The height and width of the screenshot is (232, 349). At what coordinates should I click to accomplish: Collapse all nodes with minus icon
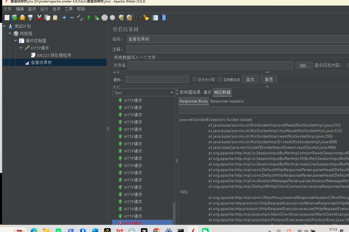72,18
